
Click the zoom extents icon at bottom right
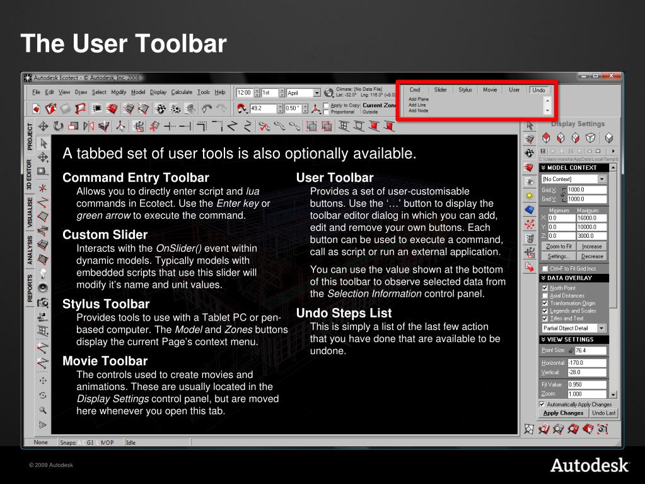(529, 429)
